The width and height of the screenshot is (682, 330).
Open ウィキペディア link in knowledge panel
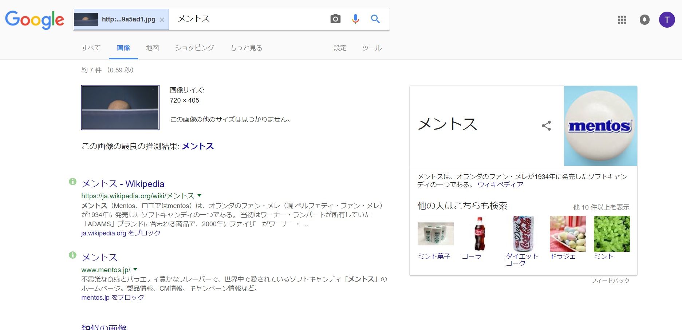[x=500, y=184]
